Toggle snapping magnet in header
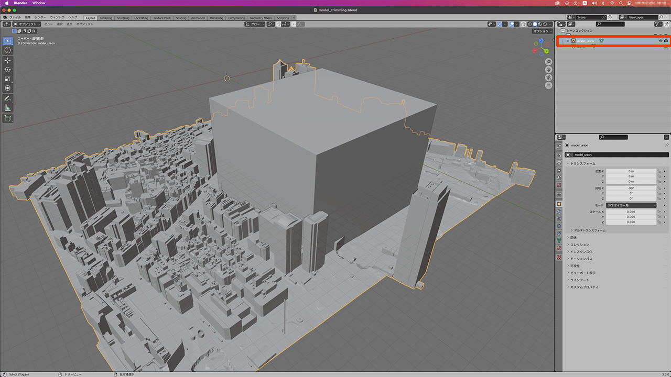671x377 pixels. click(279, 24)
